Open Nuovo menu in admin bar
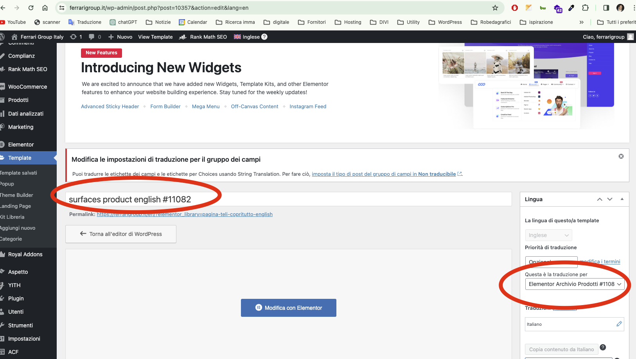This screenshot has height=359, width=636. 120,37
